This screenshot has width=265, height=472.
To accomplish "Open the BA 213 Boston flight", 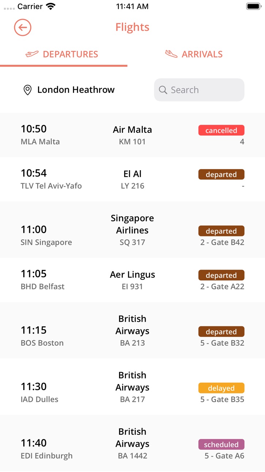I will 132,330.
